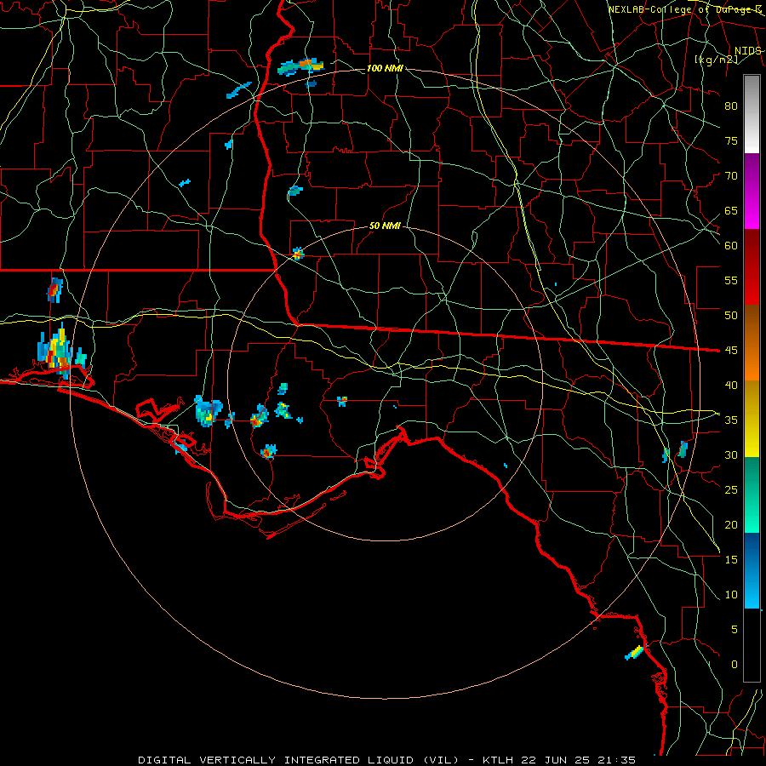Click the blue segment of the color bar
Image resolution: width=766 pixels, height=766 pixels.
point(752,570)
